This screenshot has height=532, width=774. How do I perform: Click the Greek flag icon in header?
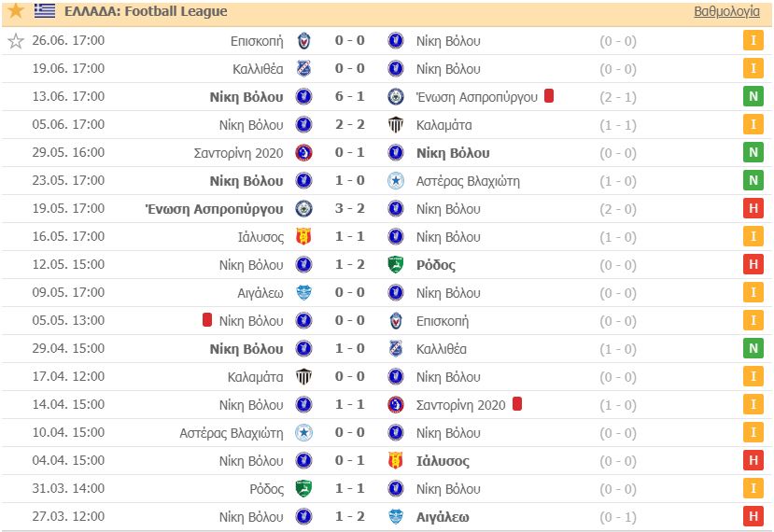tap(45, 10)
